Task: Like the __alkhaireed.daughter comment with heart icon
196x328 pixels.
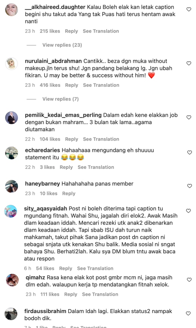Action: (189, 9)
